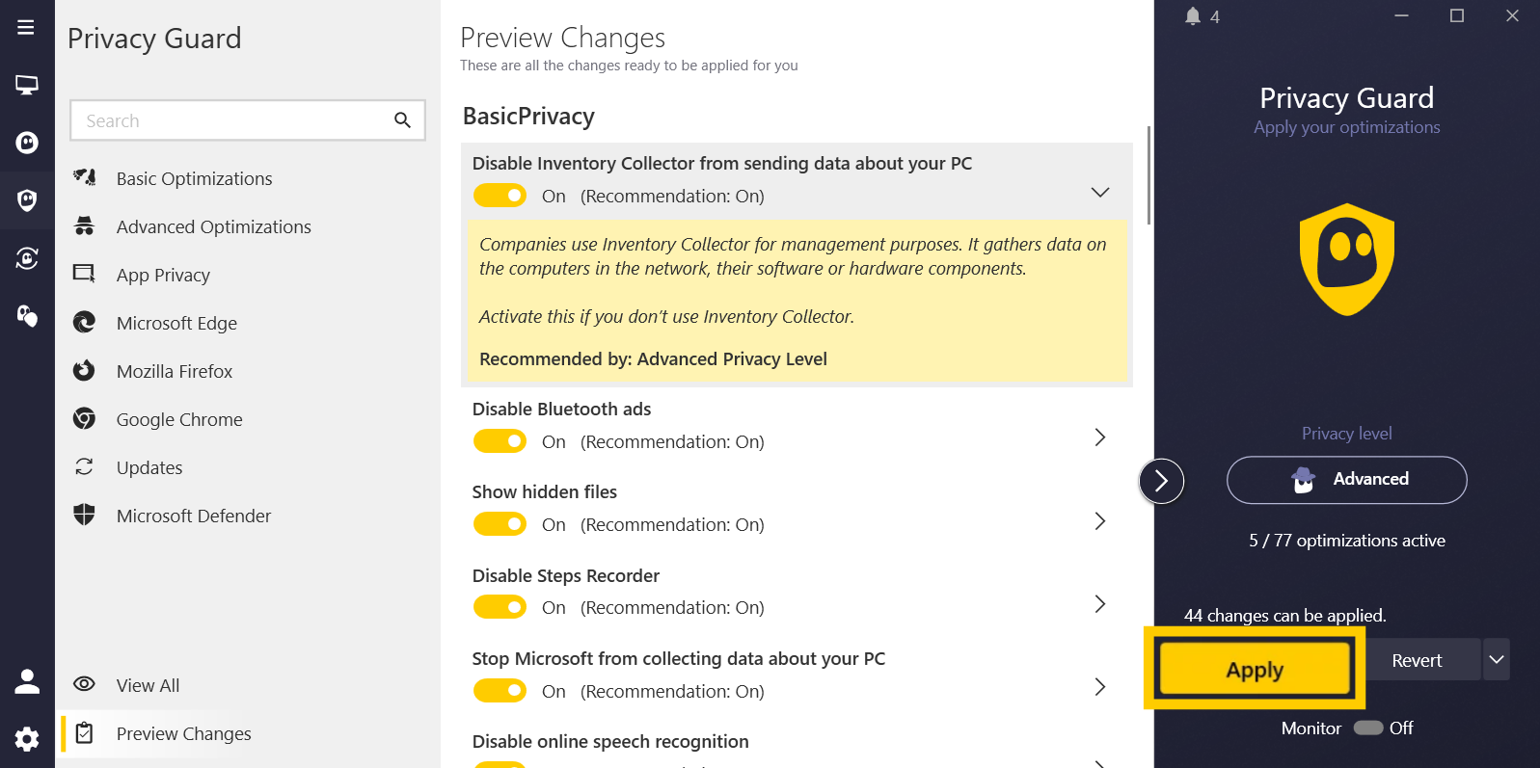This screenshot has width=1540, height=768.
Task: Click the Preview Changes clipboard icon
Action: pyautogui.click(x=85, y=733)
